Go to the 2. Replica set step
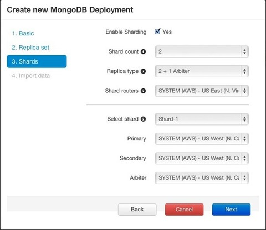 [30, 48]
